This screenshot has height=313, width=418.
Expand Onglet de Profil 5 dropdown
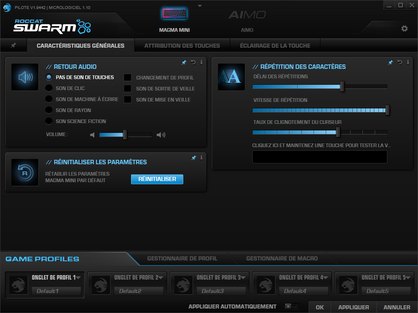408,278
